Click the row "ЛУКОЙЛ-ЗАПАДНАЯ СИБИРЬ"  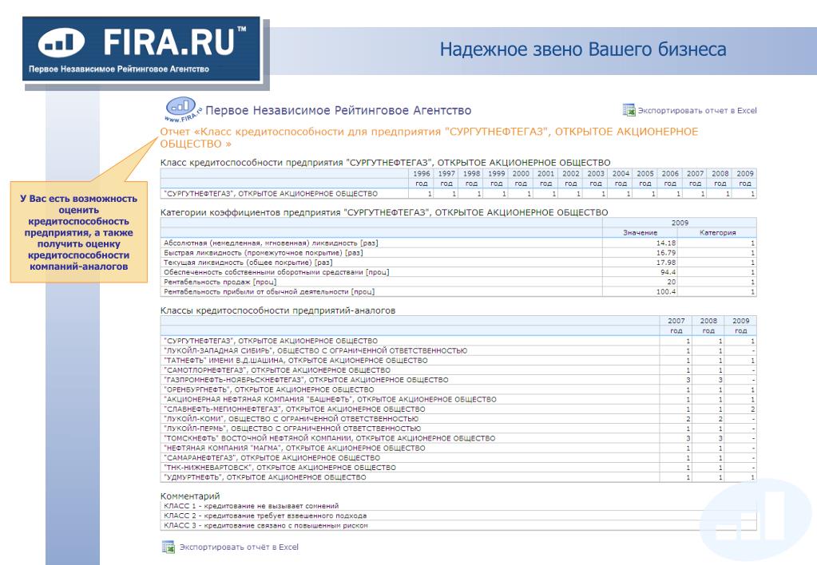point(458,350)
